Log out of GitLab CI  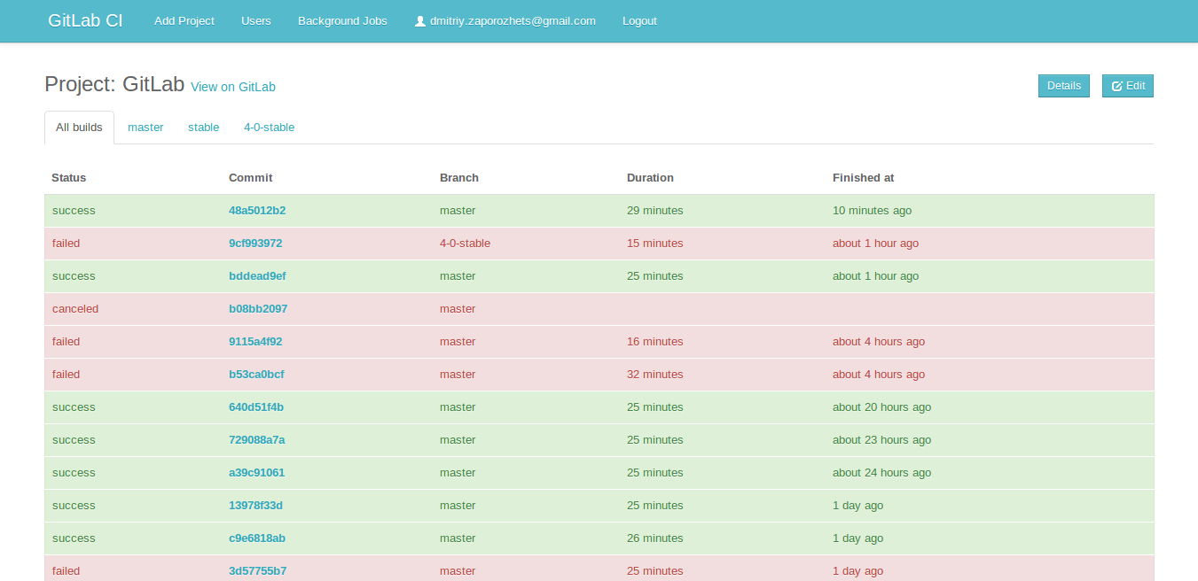pyautogui.click(x=639, y=20)
